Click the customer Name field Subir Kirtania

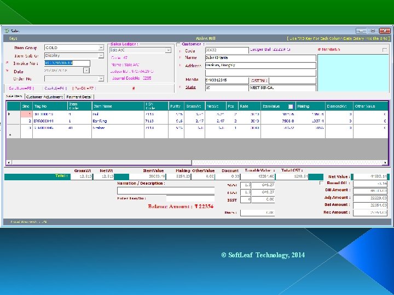[260, 58]
